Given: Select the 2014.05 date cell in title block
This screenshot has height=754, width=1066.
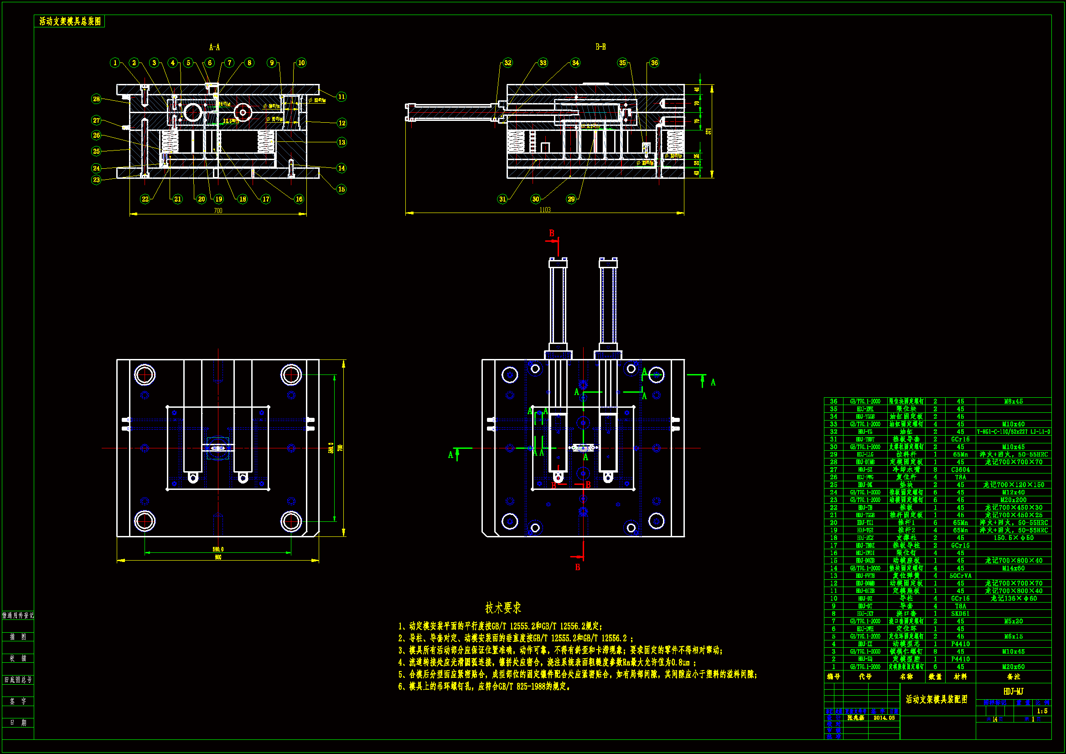Looking at the screenshot, I should 884,718.
